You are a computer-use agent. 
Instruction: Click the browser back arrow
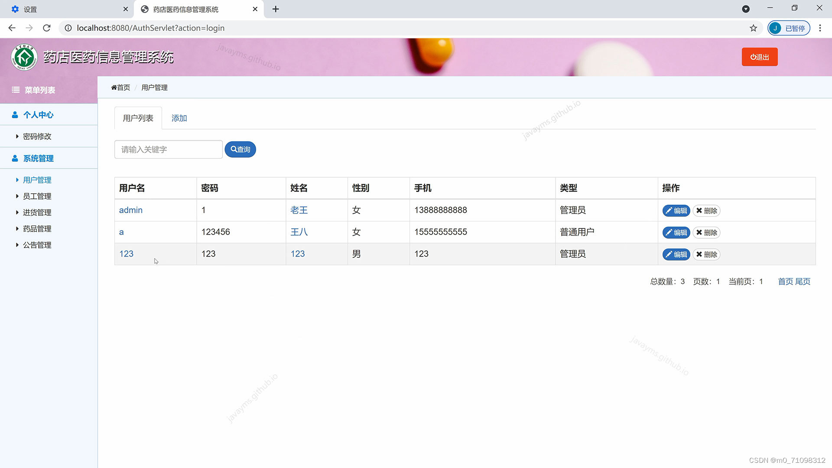point(12,28)
